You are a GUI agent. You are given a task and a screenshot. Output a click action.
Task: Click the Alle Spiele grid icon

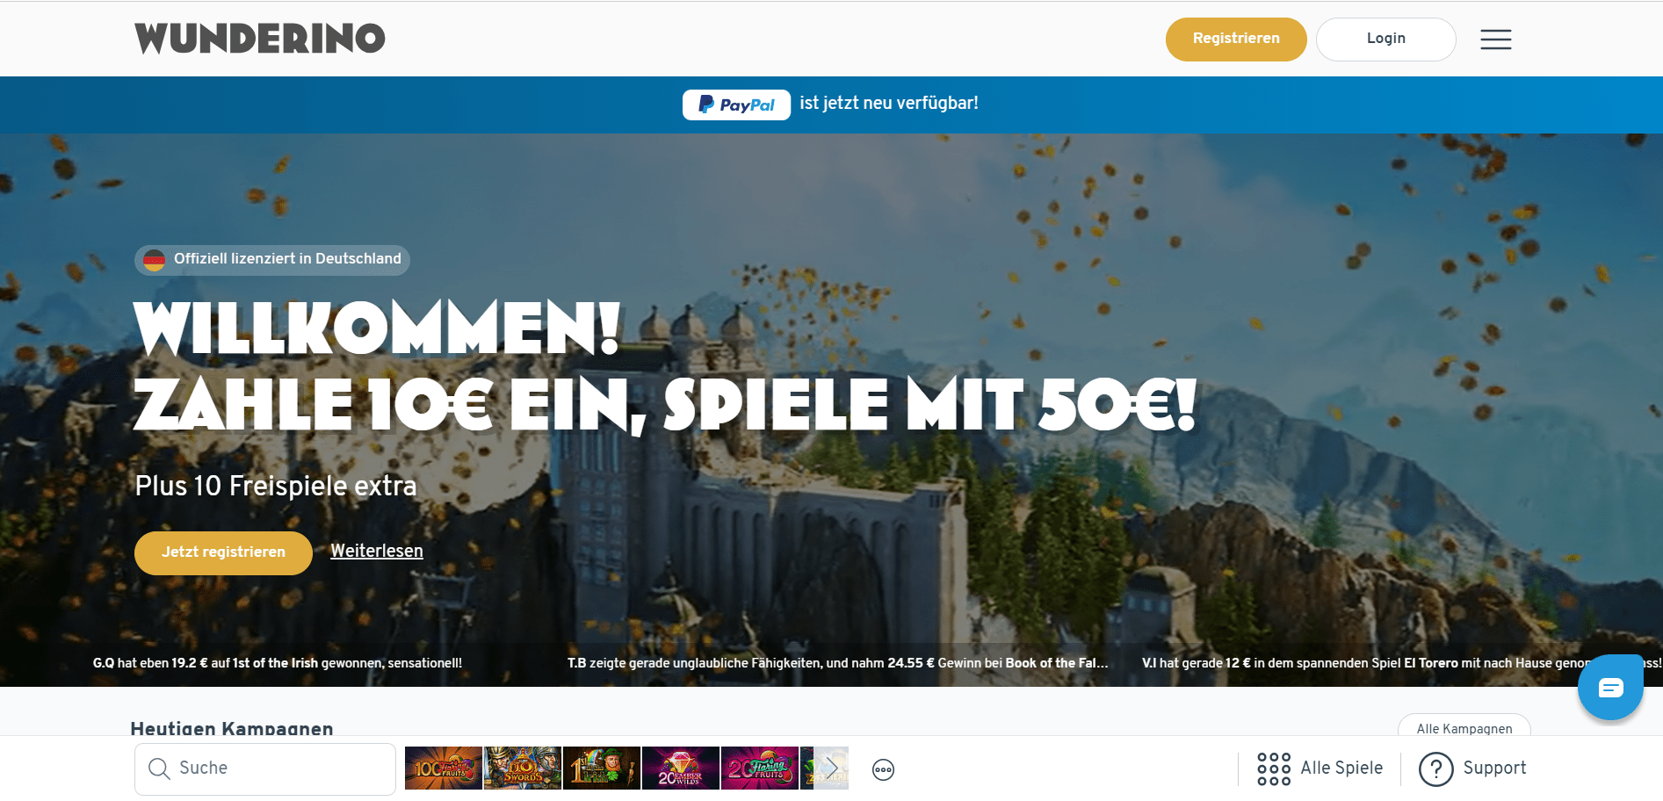click(1274, 769)
